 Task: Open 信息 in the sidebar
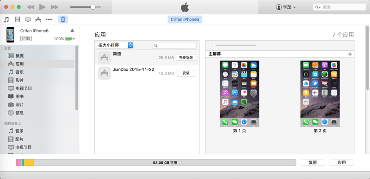pyautogui.click(x=19, y=113)
